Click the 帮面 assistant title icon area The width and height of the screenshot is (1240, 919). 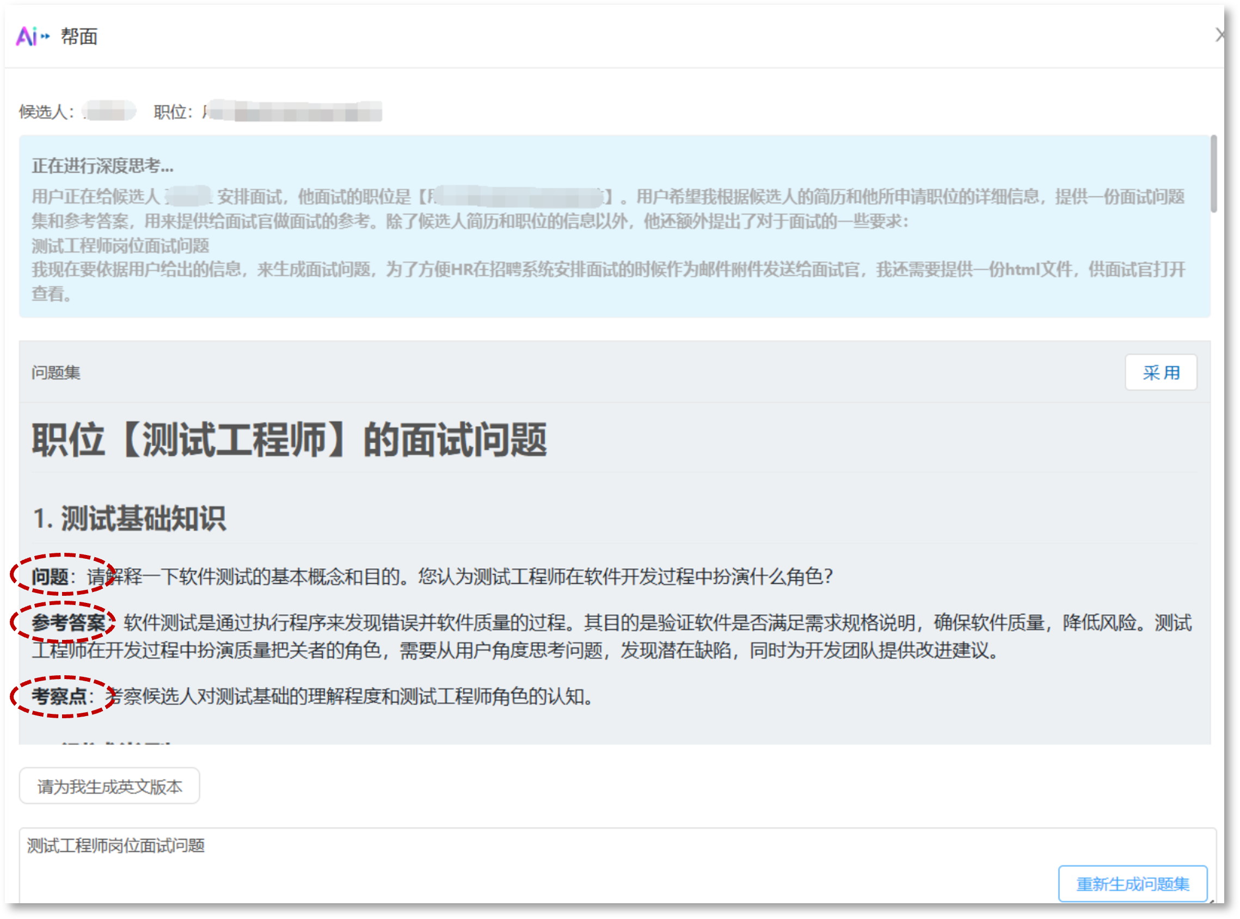79,36
